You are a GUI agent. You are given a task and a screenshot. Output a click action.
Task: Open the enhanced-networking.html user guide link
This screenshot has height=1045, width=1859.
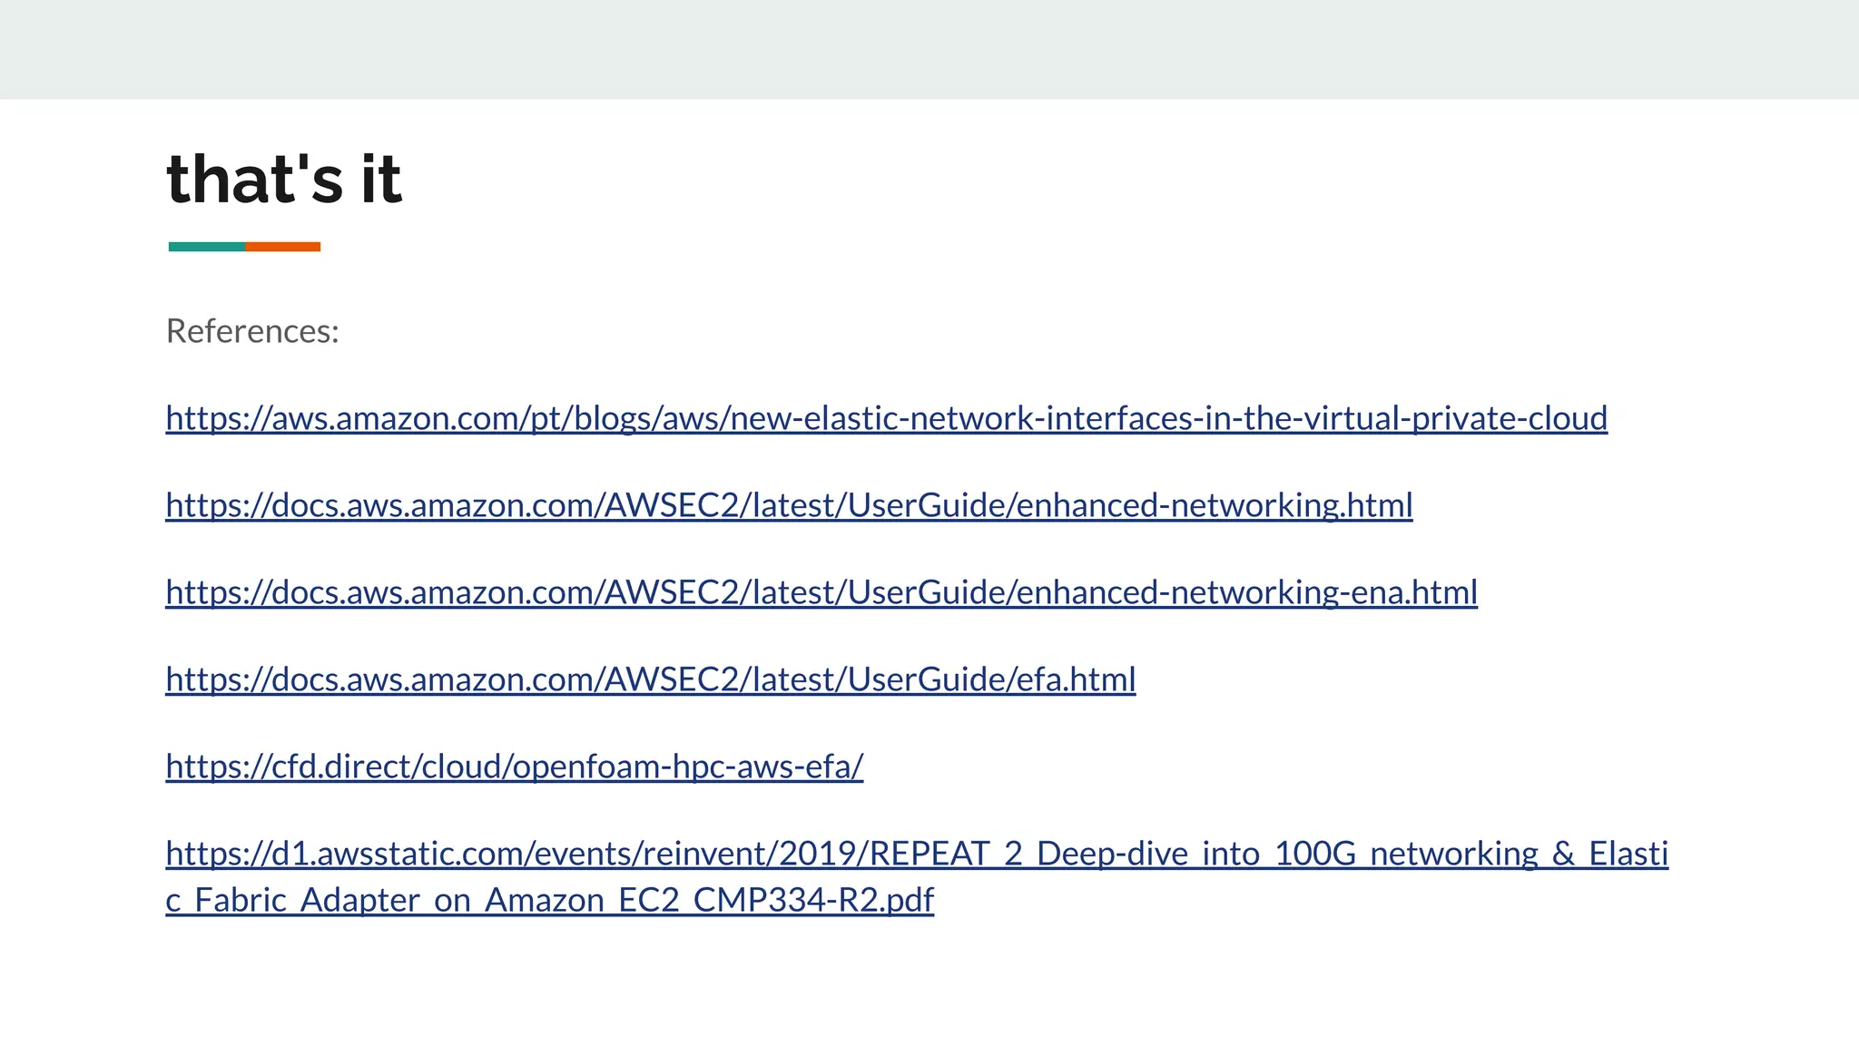pos(789,505)
